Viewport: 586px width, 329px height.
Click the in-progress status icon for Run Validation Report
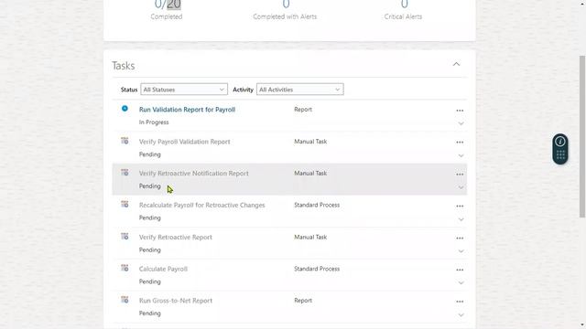point(125,109)
